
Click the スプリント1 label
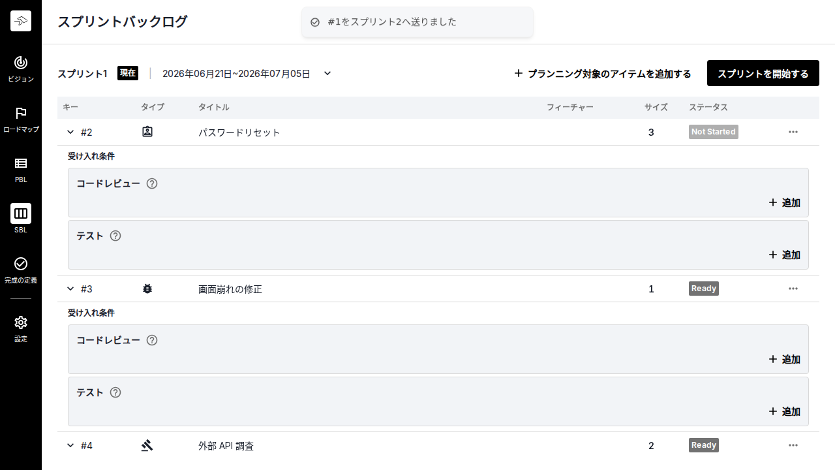(x=82, y=74)
